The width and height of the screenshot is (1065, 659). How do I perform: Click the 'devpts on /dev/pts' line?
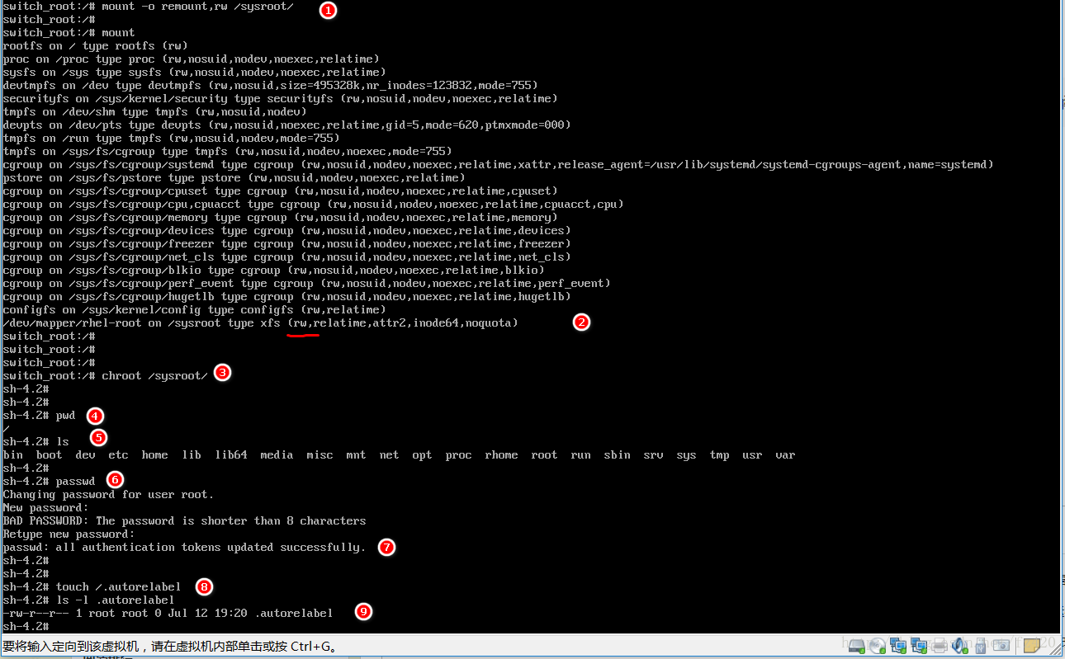(x=287, y=125)
